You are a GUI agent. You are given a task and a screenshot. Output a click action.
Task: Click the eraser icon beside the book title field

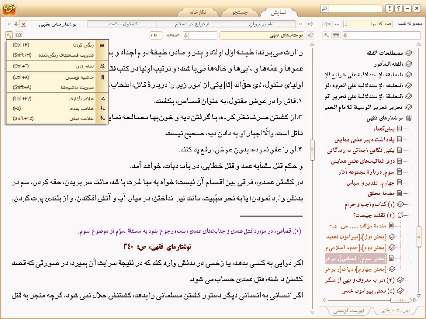(x=311, y=35)
